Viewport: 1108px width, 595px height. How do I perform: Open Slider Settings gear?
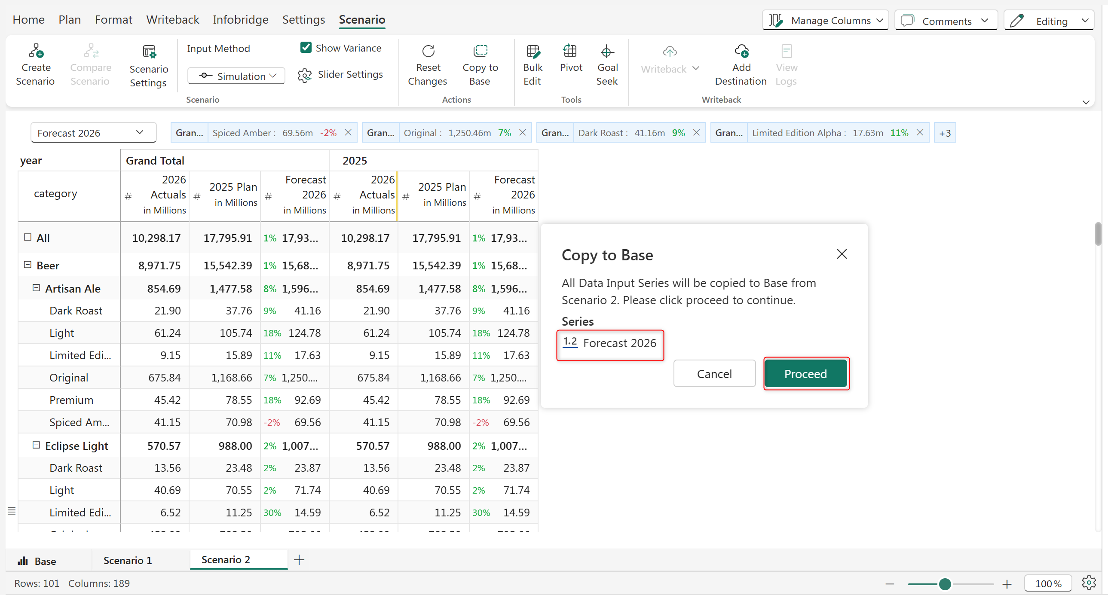pyautogui.click(x=305, y=75)
